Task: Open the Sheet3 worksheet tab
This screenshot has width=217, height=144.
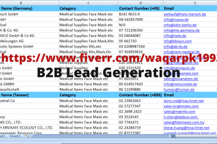Action: click(15, 136)
